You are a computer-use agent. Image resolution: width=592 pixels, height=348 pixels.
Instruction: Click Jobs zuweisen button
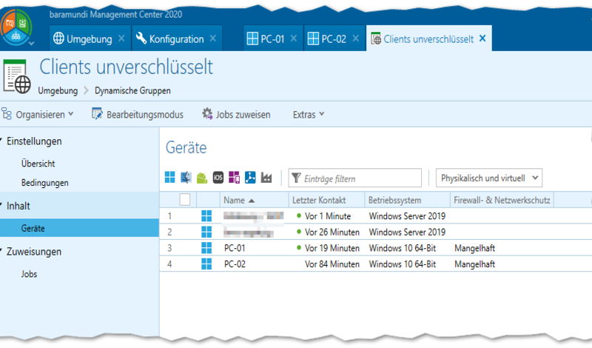tap(236, 114)
